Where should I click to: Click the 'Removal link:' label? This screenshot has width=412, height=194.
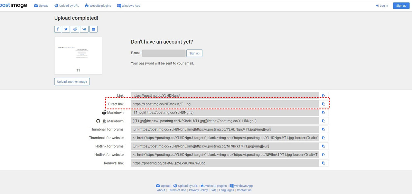click(x=114, y=163)
